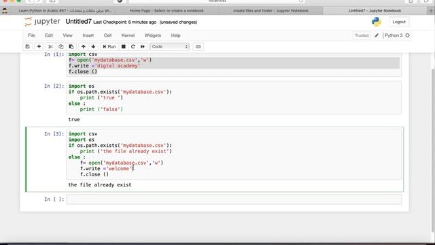Click the In [2]: prompt label
Viewport: 435px width, 245px height.
[x=54, y=86]
